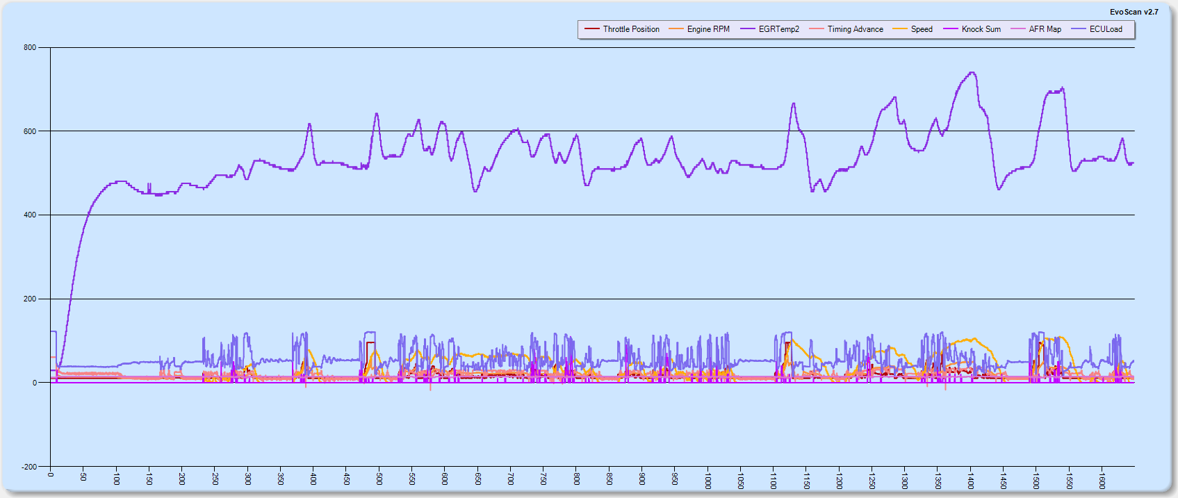The height and width of the screenshot is (498, 1178).
Task: Click the AFR Map legend label
Action: pyautogui.click(x=1045, y=29)
